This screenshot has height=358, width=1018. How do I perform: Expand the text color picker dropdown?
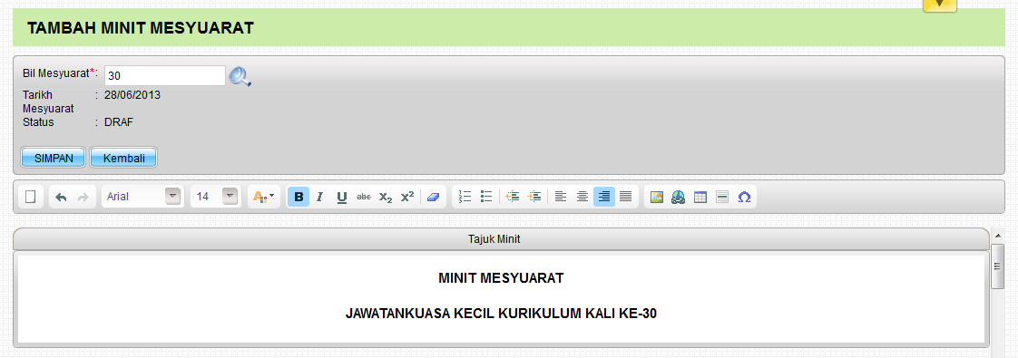tap(264, 197)
